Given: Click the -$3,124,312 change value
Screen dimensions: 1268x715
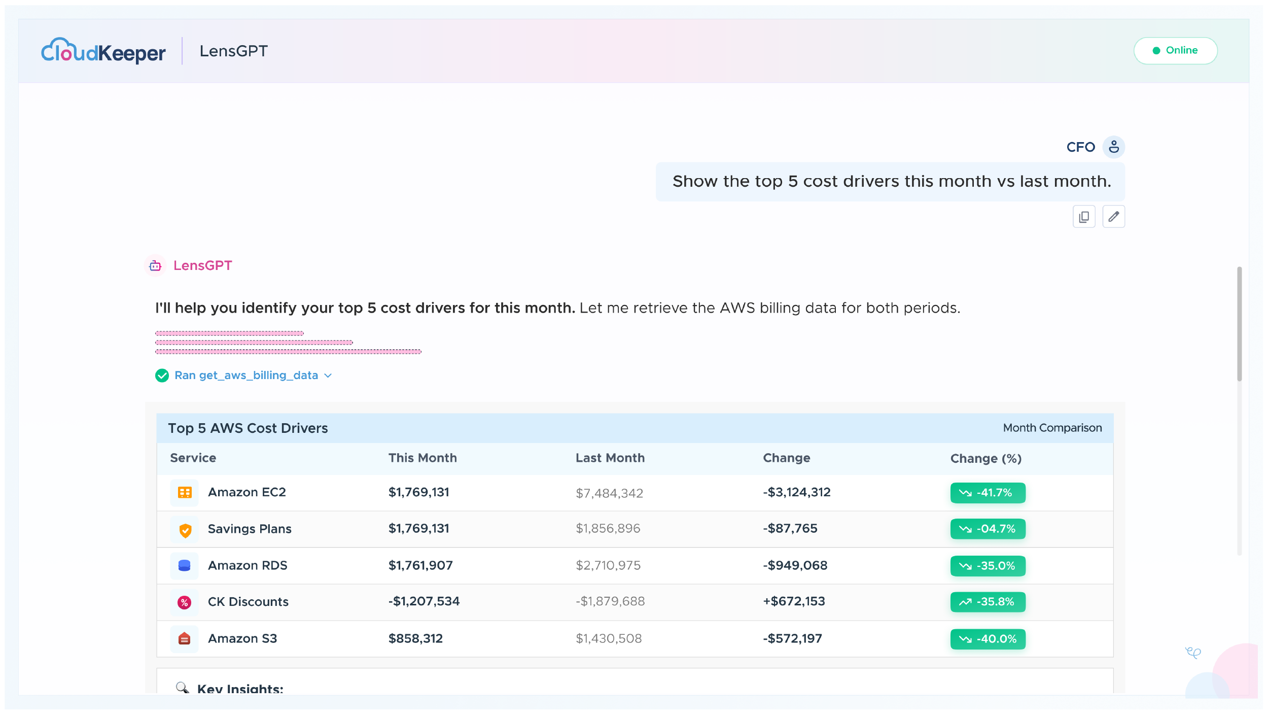Looking at the screenshot, I should point(797,492).
